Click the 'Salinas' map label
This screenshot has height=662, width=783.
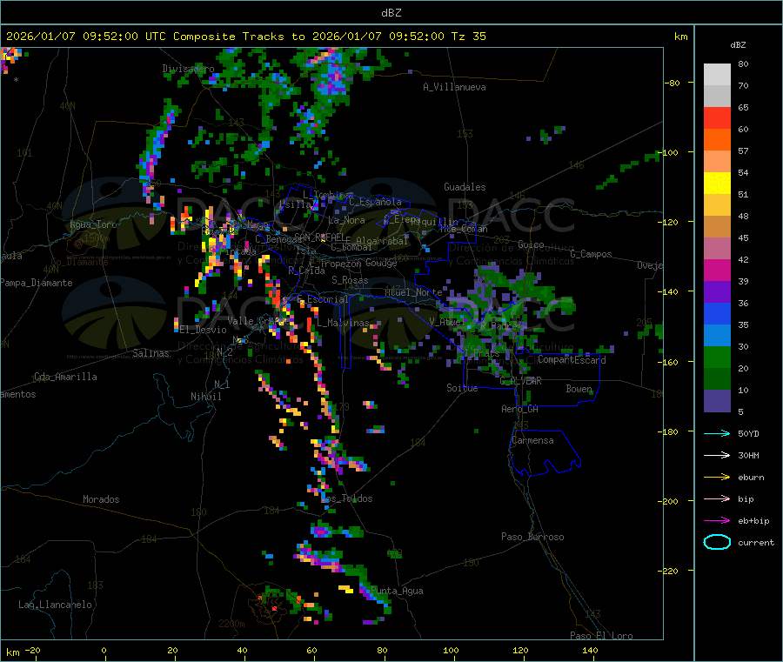click(151, 353)
